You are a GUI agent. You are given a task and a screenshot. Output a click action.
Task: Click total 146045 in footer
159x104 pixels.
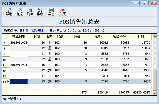coord(120,92)
